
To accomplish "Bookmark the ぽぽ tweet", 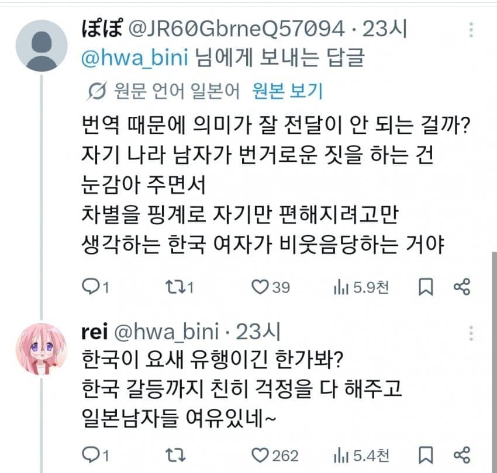I will coord(426,287).
